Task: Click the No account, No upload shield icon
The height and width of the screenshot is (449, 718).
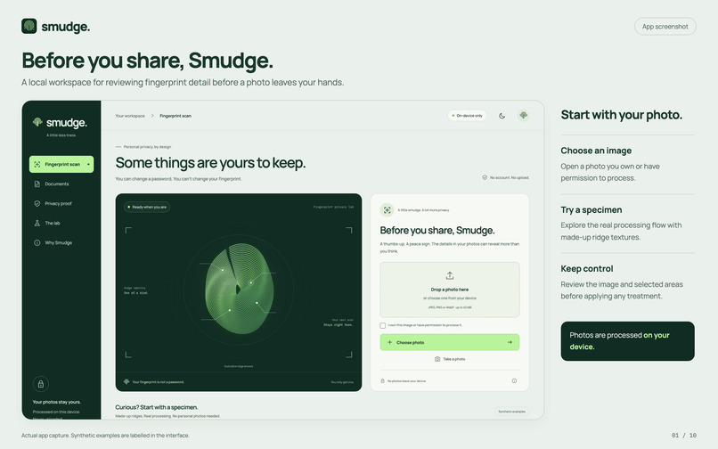Action: point(485,177)
